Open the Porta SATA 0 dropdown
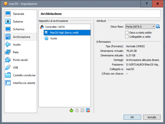The height and width of the screenshot is (124, 165). click(x=140, y=27)
